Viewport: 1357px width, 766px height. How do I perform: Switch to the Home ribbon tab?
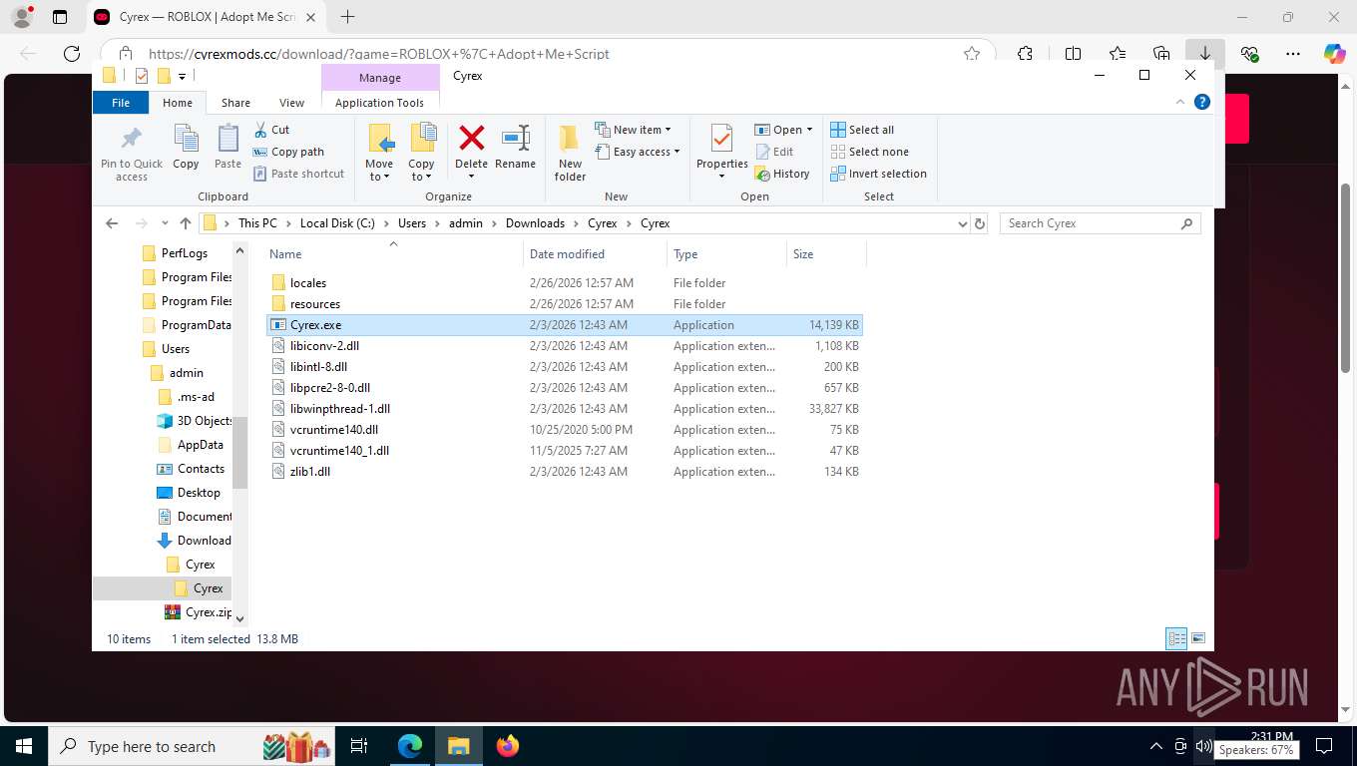pos(178,103)
